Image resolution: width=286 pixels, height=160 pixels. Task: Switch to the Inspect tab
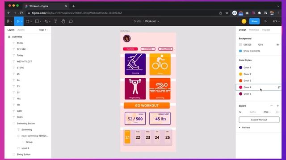coord(266,30)
